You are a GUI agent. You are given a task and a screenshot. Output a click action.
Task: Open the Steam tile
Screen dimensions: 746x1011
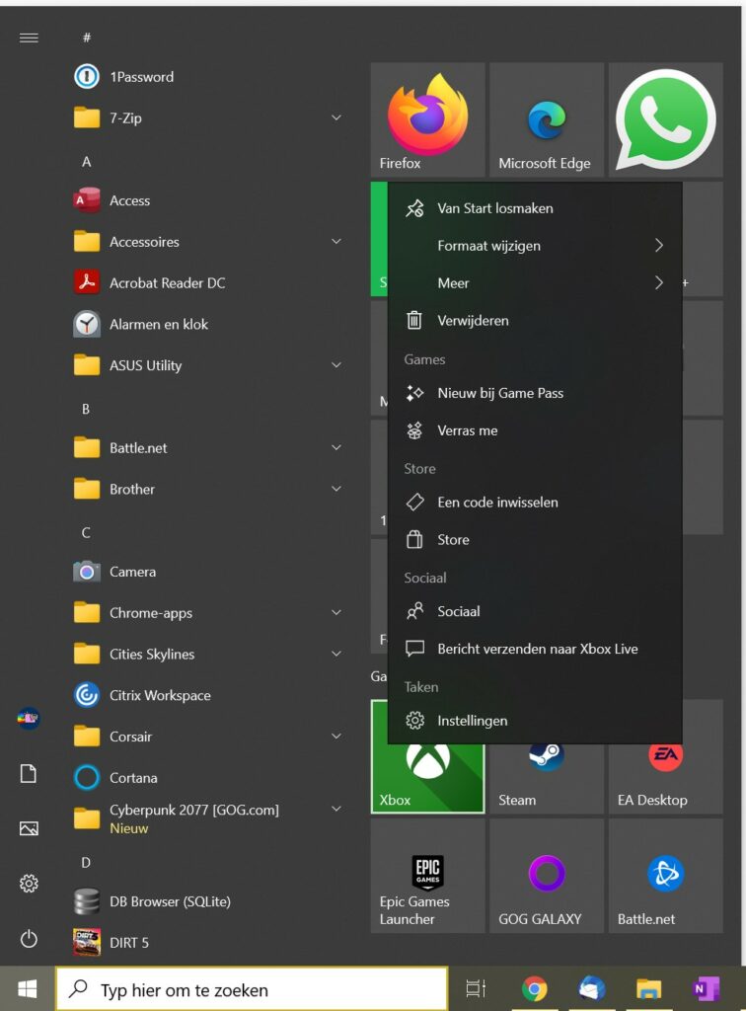[x=547, y=779]
